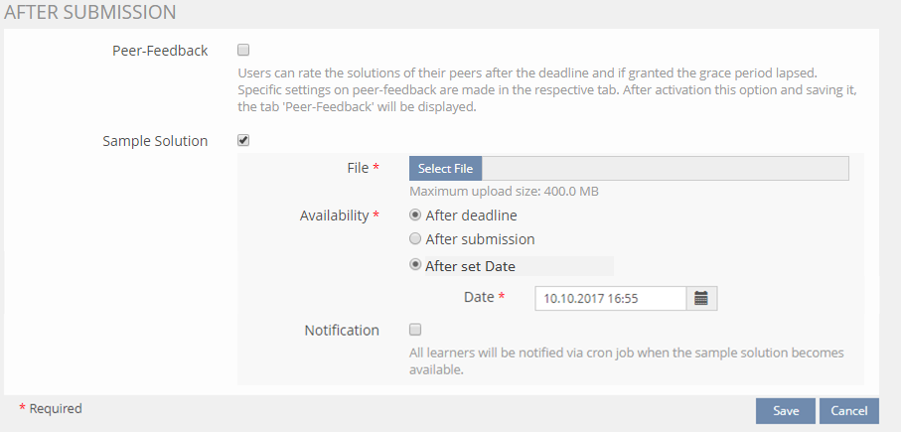Click the After set Date label text
901x432 pixels.
470,266
